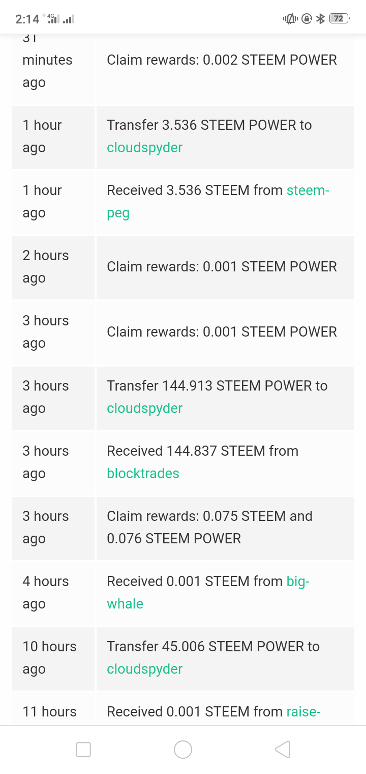Tap the "10 hours ago" timestamp cell
366x774 pixels.
tap(49, 658)
